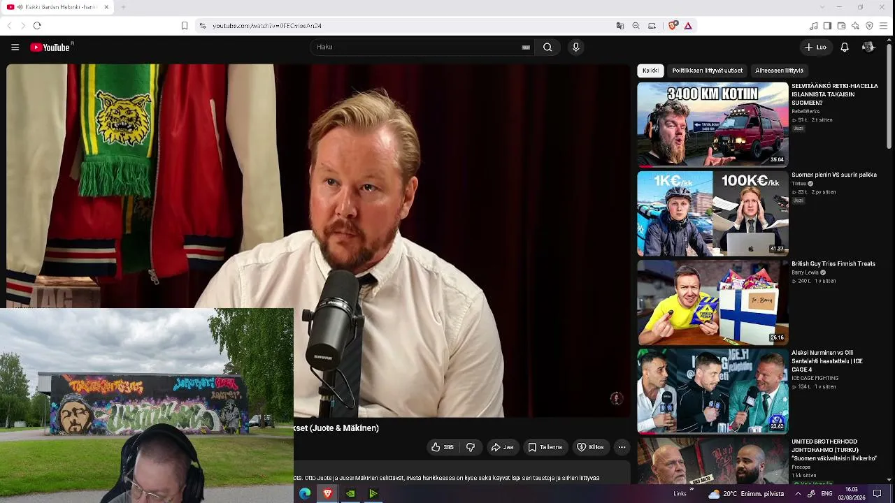Image resolution: width=895 pixels, height=503 pixels.
Task: Open zoom level icon in address bar
Action: tap(636, 26)
